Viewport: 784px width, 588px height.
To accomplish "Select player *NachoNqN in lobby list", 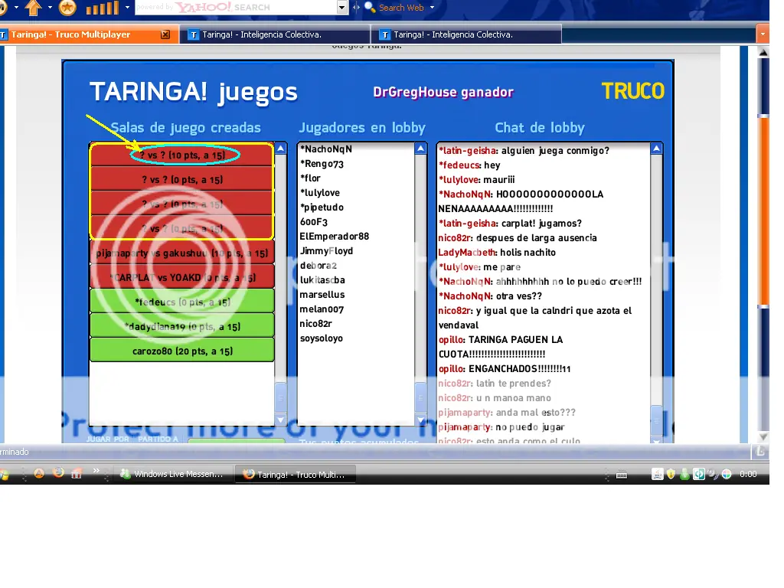I will tap(326, 149).
